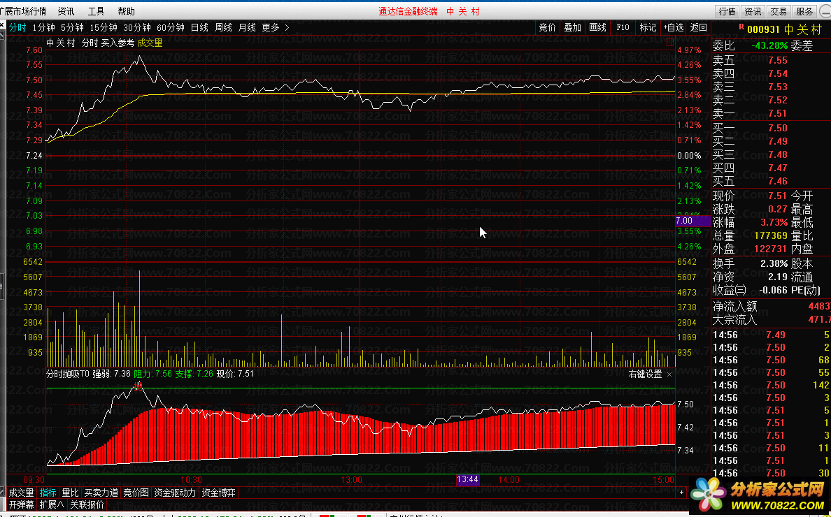Click 外盘 value 122731
This screenshot has height=517, width=831.
point(769,249)
